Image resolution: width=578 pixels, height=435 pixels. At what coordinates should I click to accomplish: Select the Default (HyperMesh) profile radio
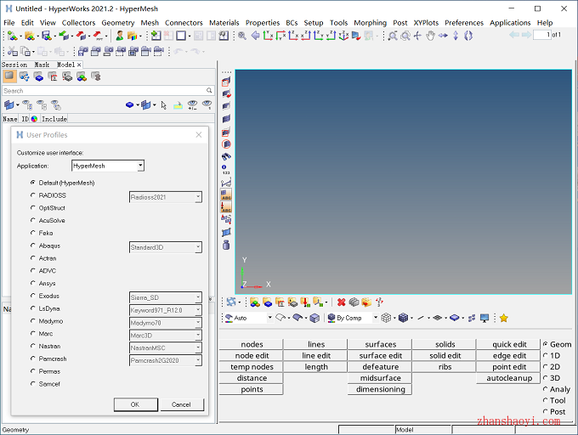pyautogui.click(x=33, y=183)
